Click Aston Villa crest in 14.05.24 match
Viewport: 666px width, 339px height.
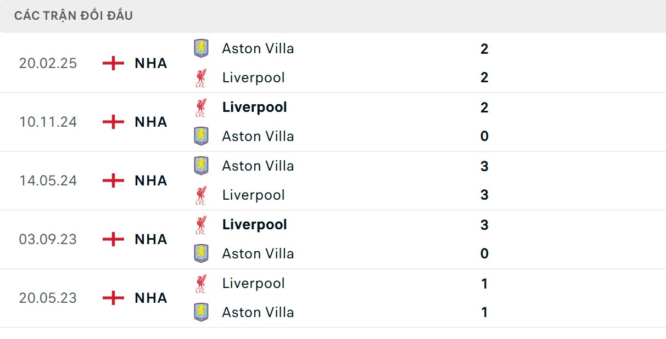point(201,166)
